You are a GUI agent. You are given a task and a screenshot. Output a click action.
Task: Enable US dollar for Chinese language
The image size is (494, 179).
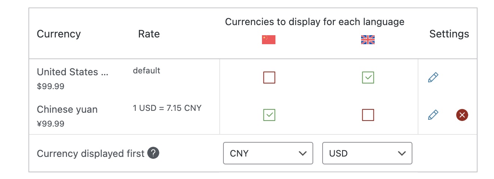click(x=269, y=78)
